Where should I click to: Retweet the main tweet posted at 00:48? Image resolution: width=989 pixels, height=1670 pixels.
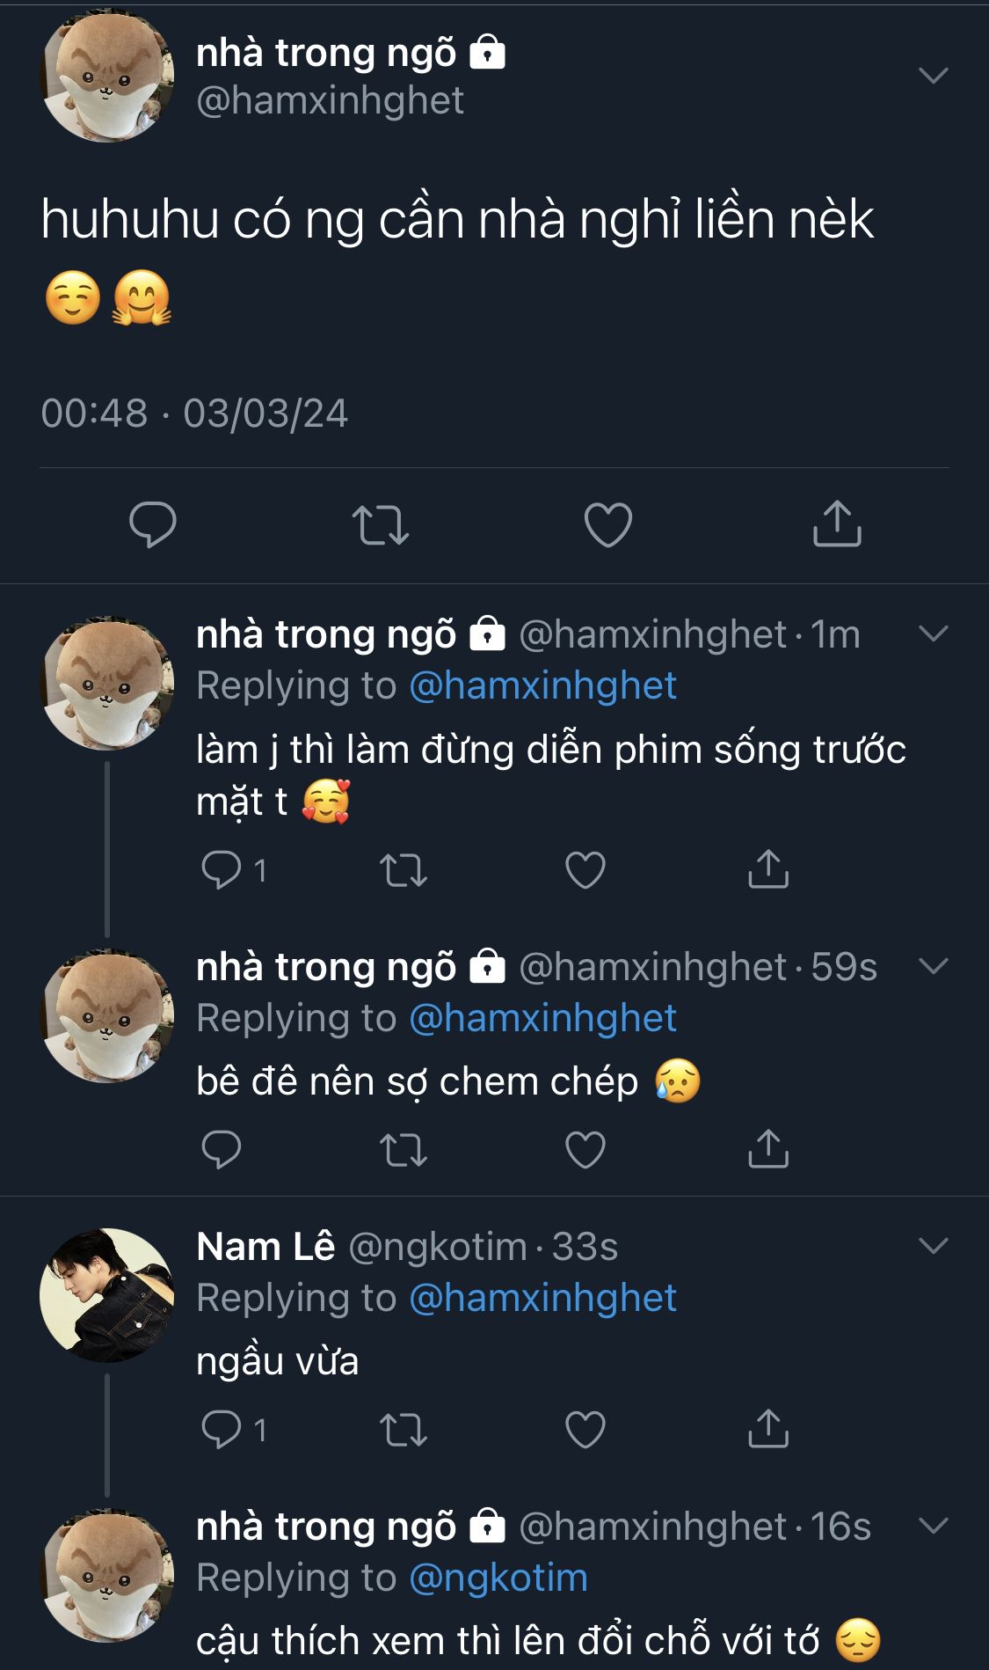[380, 524]
